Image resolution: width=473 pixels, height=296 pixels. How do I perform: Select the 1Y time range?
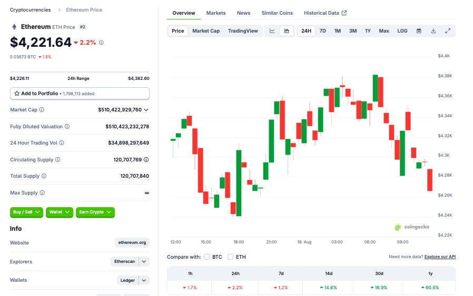tap(368, 30)
